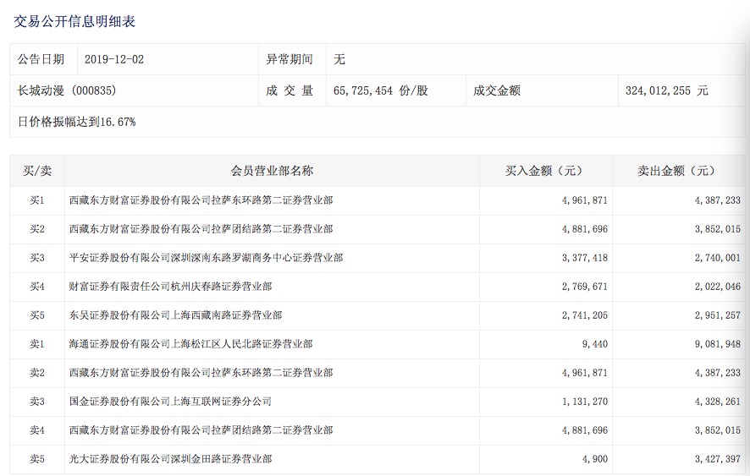Open 平安证券 深圳深南东路罗湖商务中心 branch entry
This screenshot has width=750, height=476.
coord(206,258)
